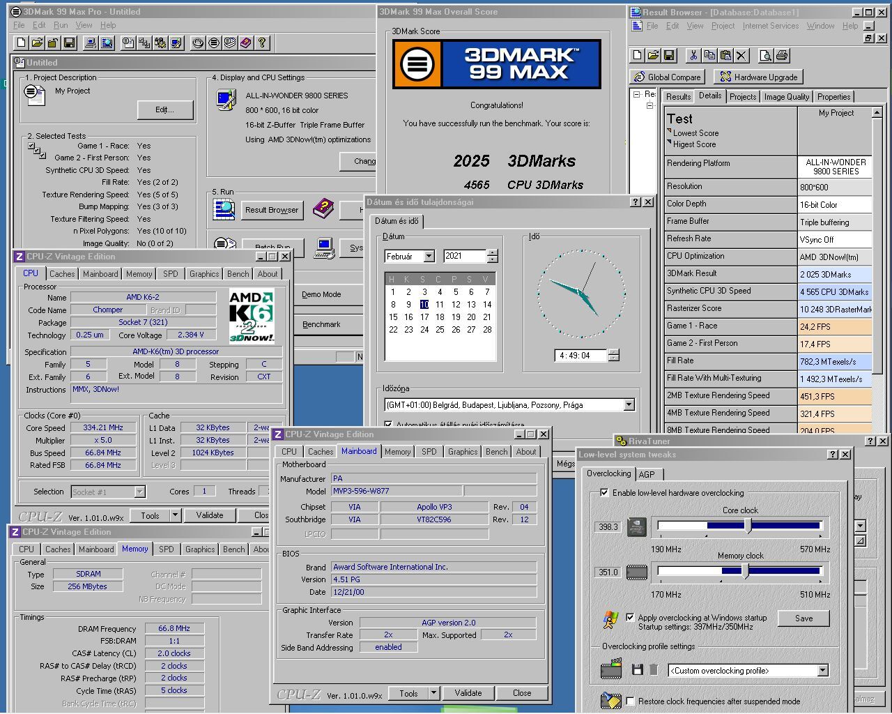Image resolution: width=892 pixels, height=714 pixels.
Task: Uncheck Apply overclocking at Windows startup
Action: pyautogui.click(x=630, y=617)
